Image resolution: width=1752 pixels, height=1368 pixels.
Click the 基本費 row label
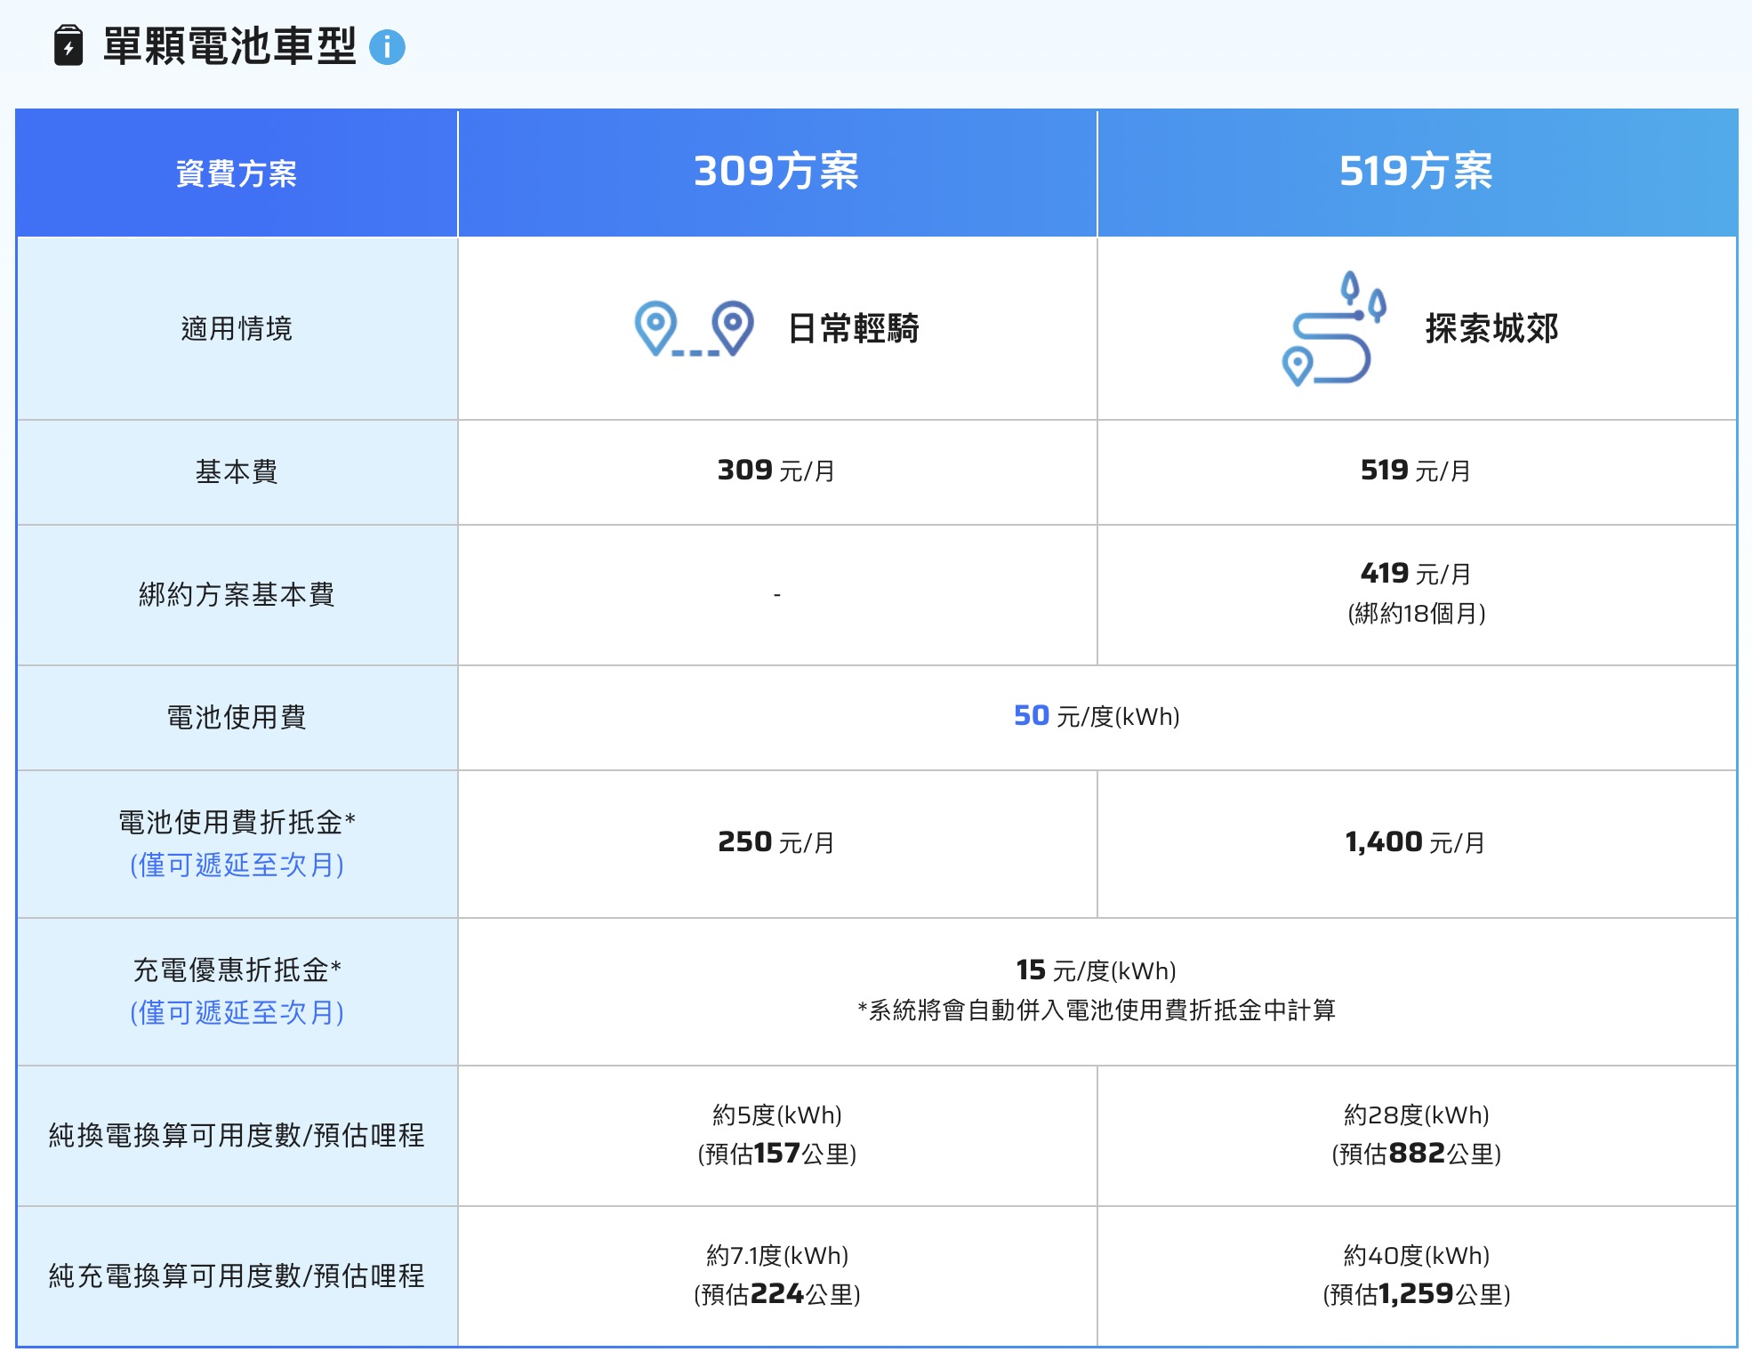237,471
